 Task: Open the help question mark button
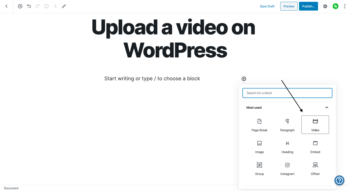339,180
